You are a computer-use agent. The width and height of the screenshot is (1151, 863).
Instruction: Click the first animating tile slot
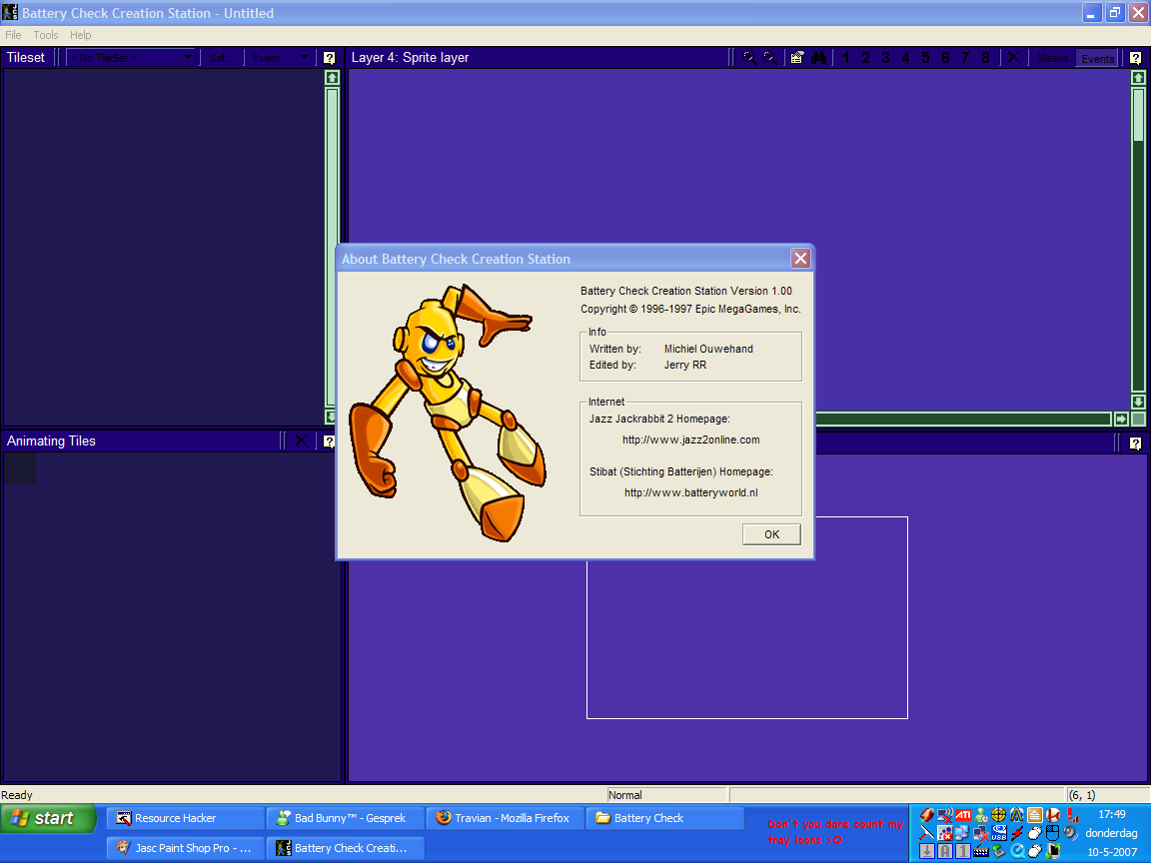pyautogui.click(x=20, y=468)
